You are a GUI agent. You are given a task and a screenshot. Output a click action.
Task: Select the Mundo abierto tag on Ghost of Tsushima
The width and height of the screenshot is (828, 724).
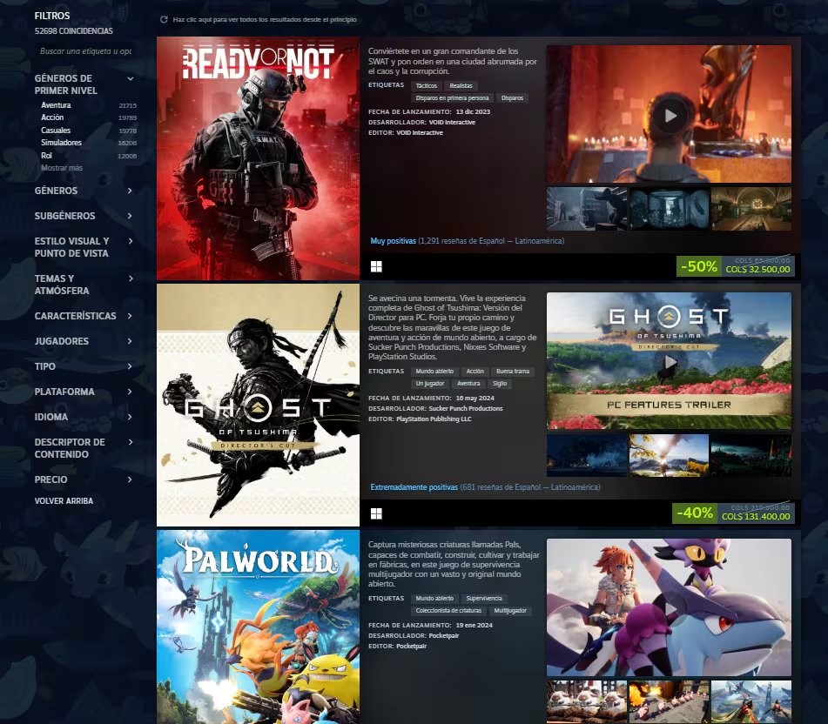(x=434, y=372)
